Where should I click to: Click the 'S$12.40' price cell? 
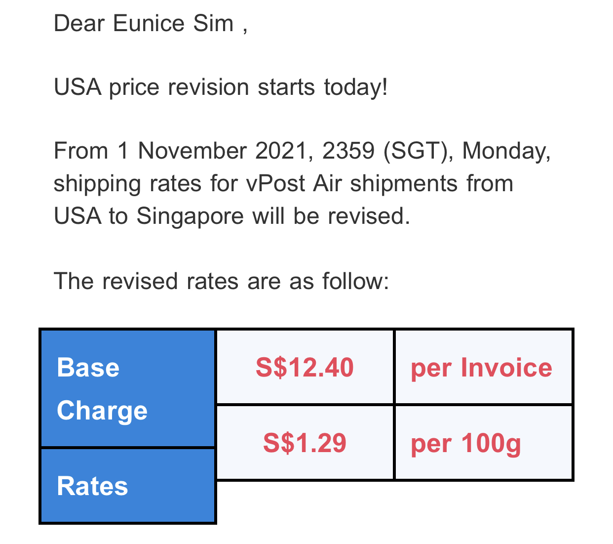305,367
